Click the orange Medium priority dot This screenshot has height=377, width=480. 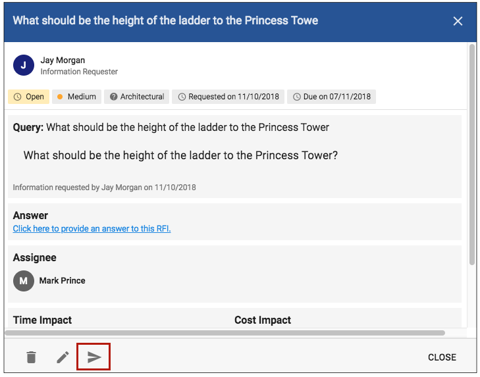coord(60,97)
